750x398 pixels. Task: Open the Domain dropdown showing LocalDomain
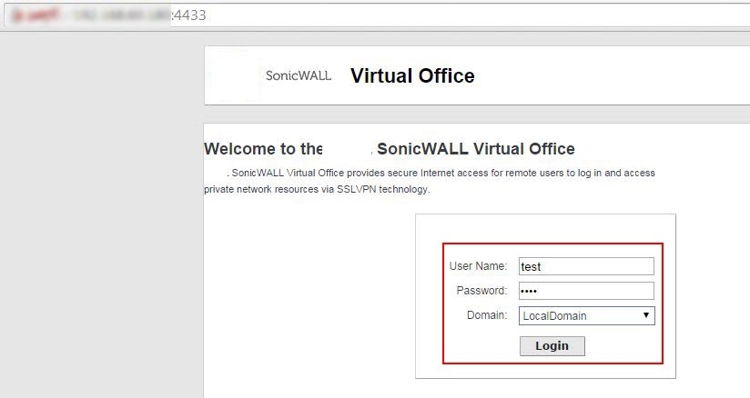pyautogui.click(x=587, y=315)
